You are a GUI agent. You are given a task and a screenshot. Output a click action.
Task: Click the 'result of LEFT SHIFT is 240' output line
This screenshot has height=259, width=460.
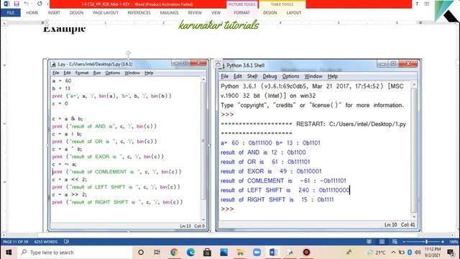tap(285, 190)
